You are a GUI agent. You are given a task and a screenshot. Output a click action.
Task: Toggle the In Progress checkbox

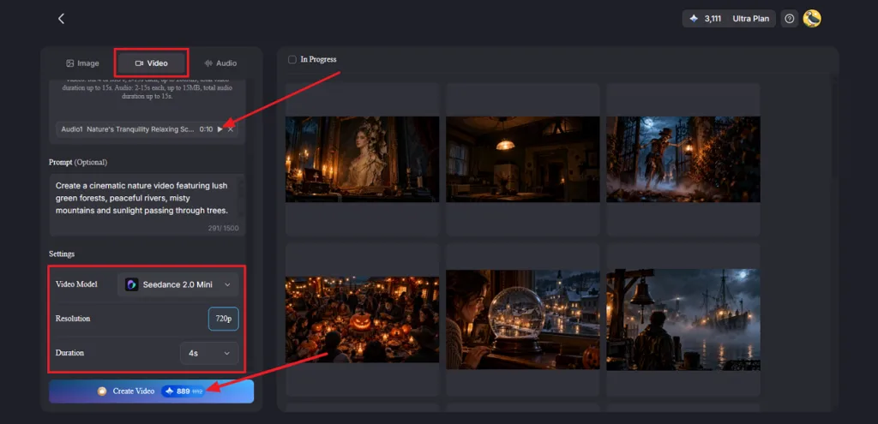[x=292, y=59]
